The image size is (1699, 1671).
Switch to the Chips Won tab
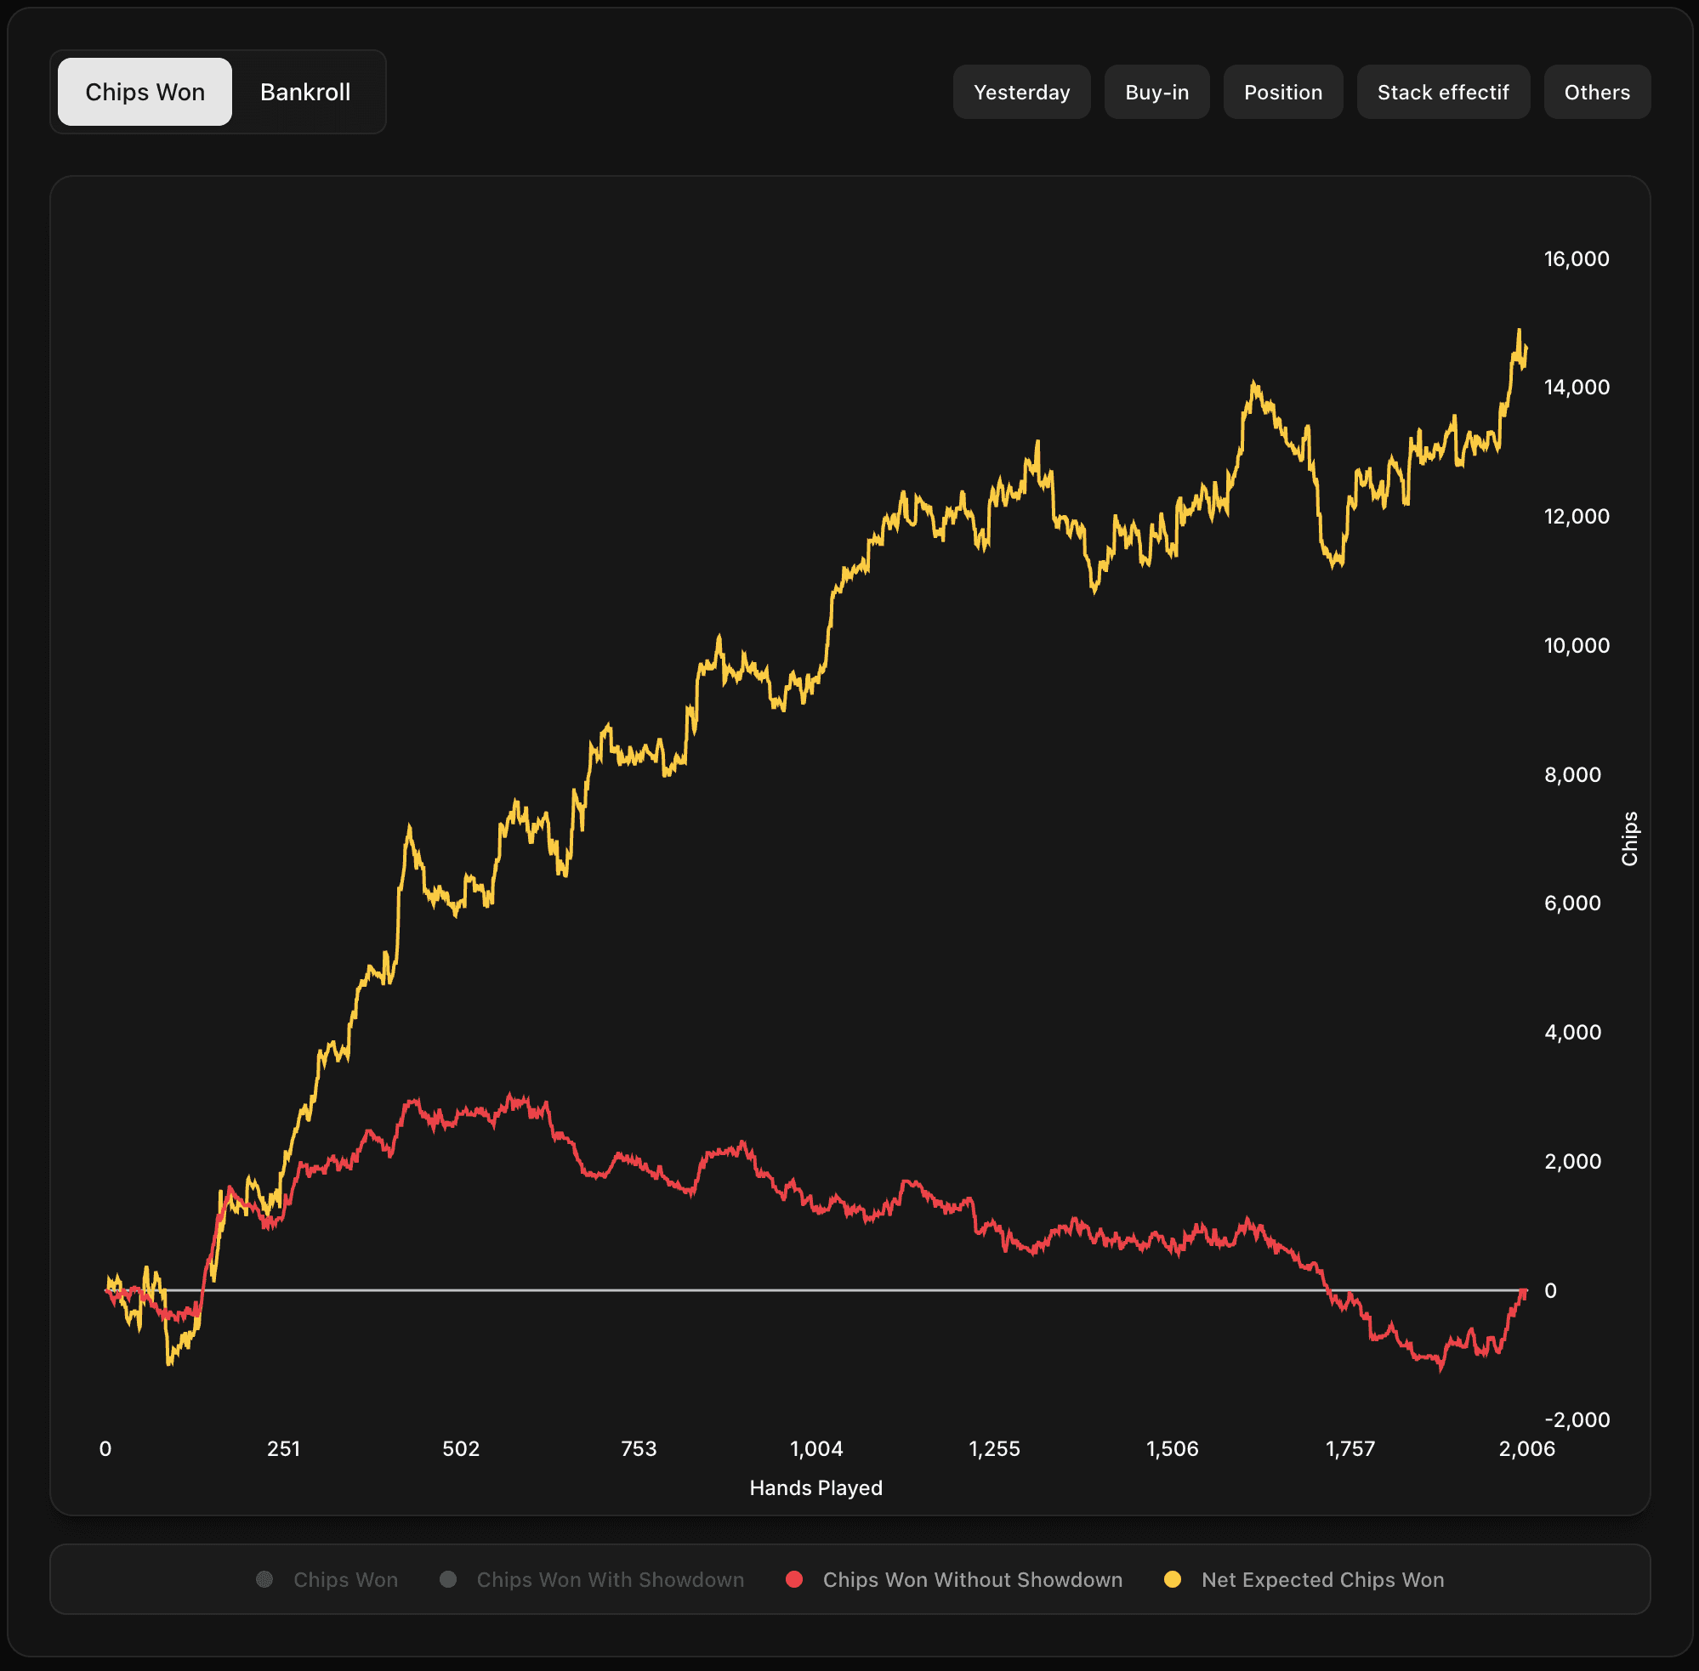pos(145,92)
